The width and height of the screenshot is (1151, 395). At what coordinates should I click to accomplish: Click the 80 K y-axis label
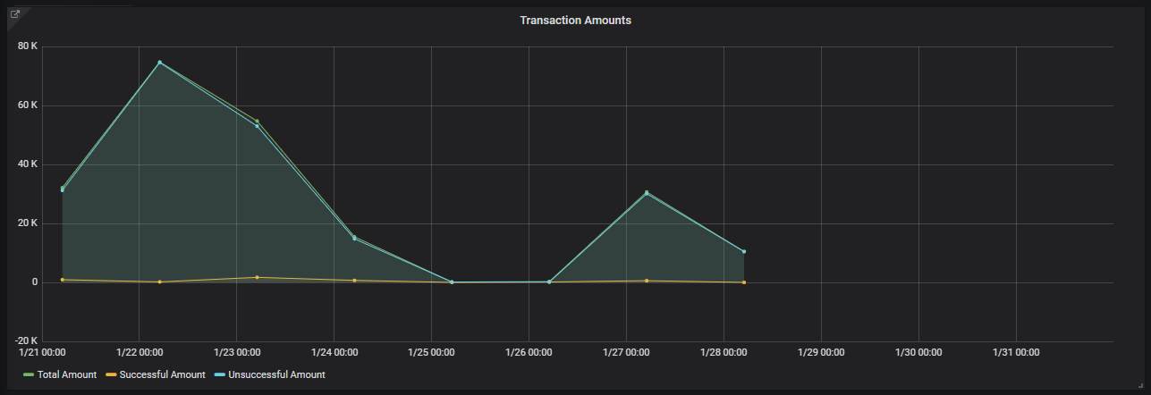pos(28,46)
